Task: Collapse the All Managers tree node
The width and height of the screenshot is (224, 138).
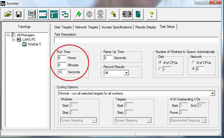Action: pyautogui.click(x=8, y=35)
